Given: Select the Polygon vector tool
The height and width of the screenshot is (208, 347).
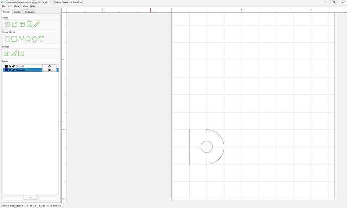Looking at the screenshot, I should click(x=35, y=39).
